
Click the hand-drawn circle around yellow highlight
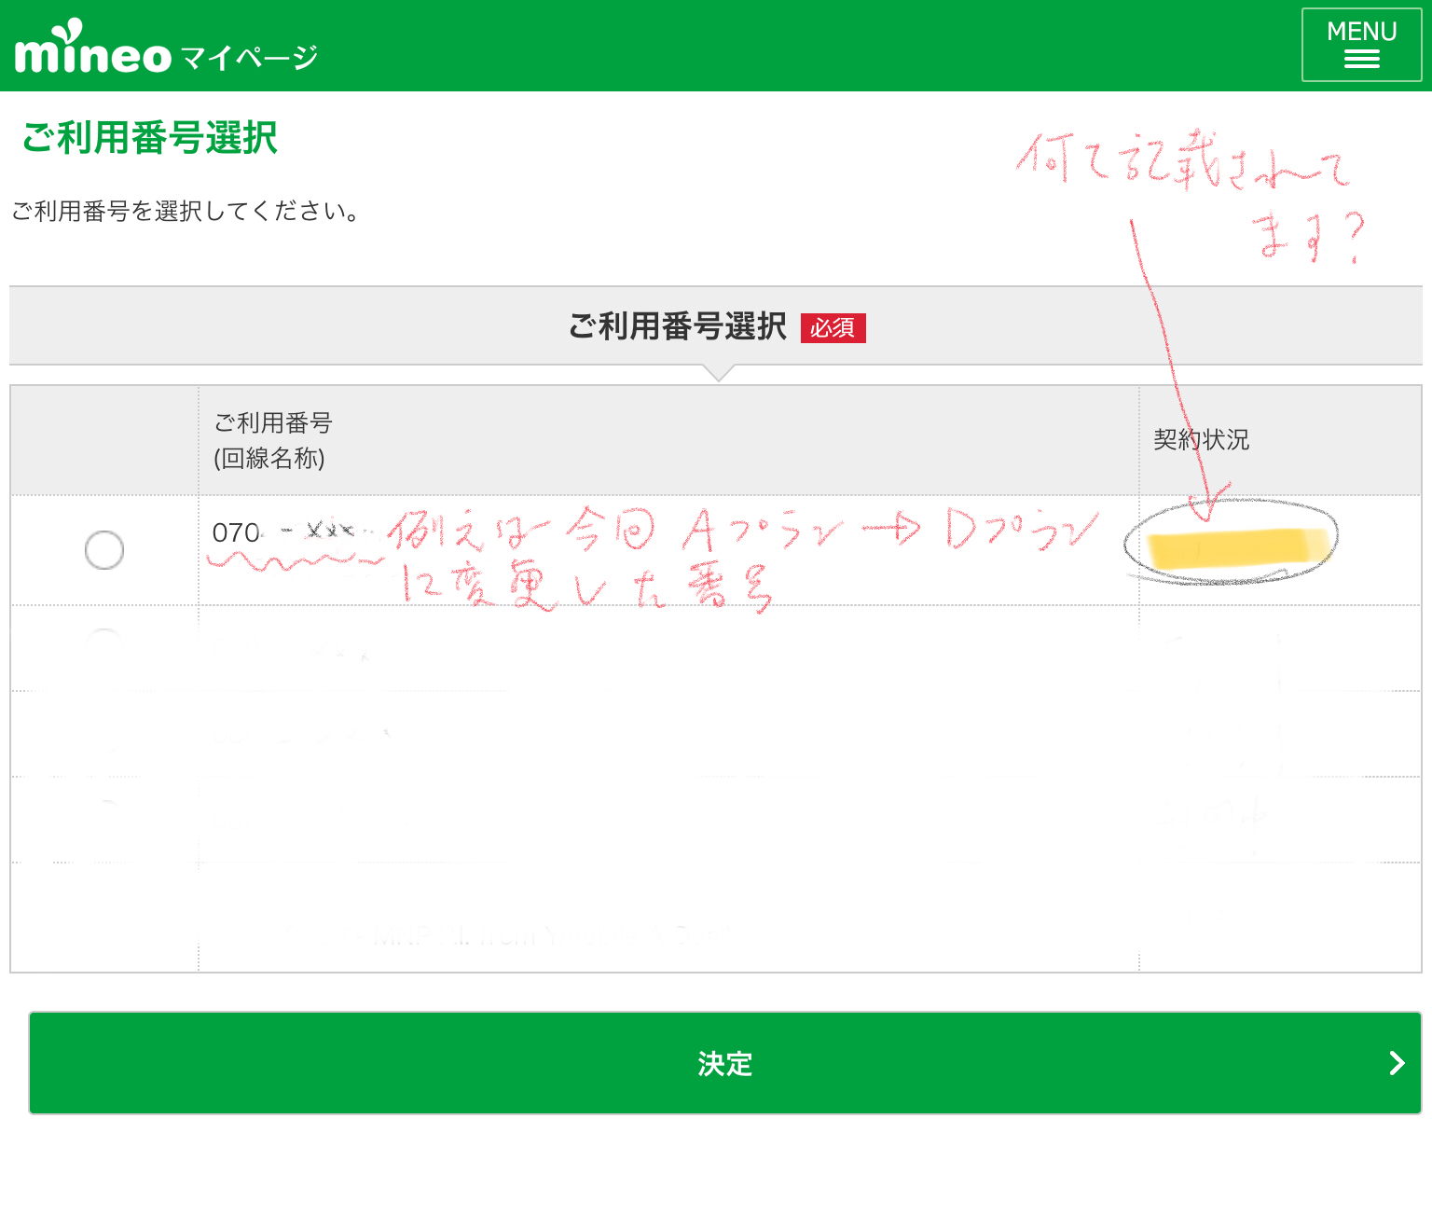point(1231,578)
